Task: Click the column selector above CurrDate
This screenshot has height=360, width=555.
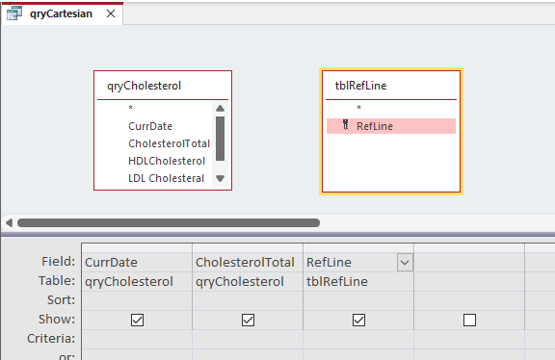Action: (x=137, y=248)
